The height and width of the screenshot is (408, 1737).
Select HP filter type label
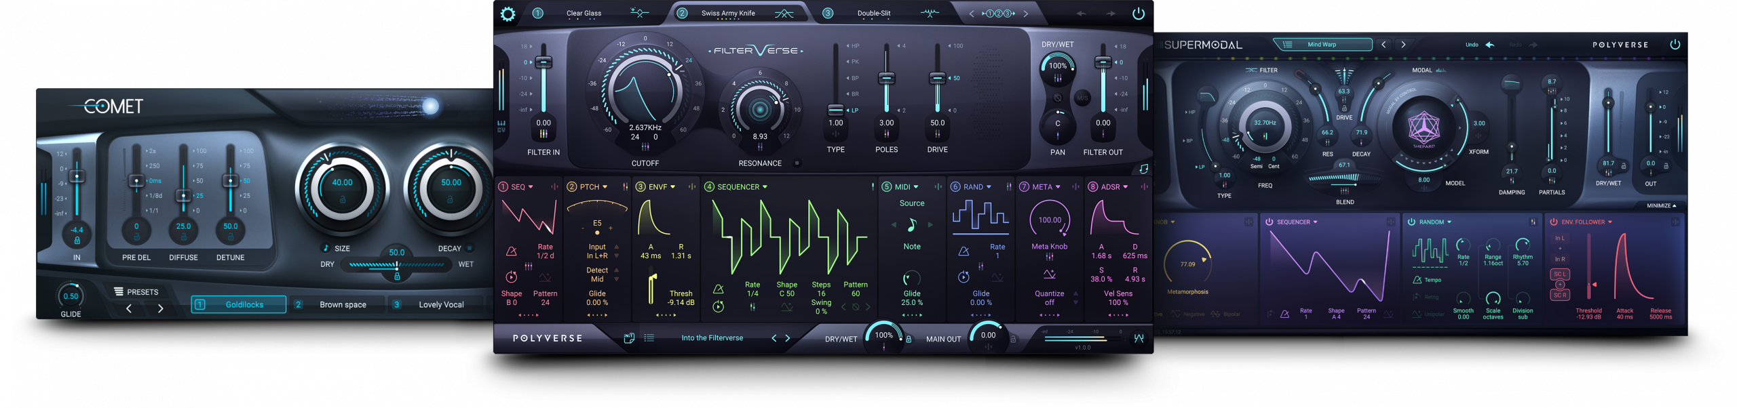855,46
